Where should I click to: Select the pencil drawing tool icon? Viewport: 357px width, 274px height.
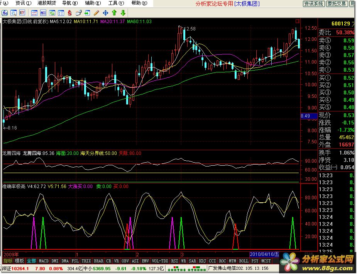tap(96, 13)
